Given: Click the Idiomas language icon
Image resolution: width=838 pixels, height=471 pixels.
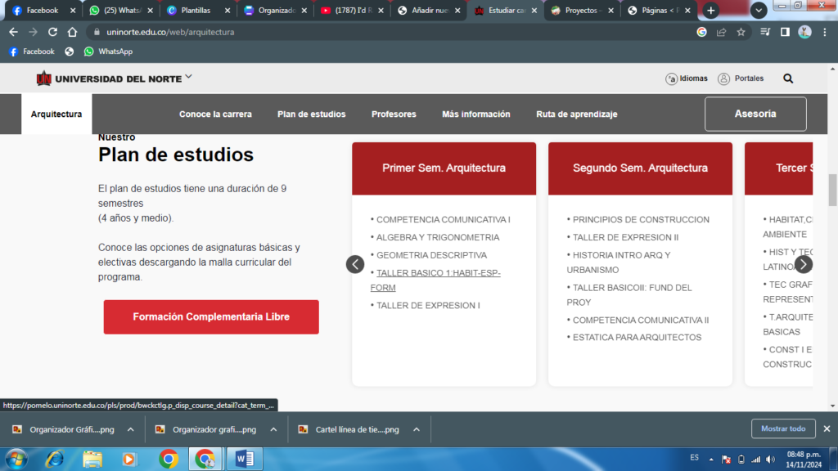Looking at the screenshot, I should point(671,78).
